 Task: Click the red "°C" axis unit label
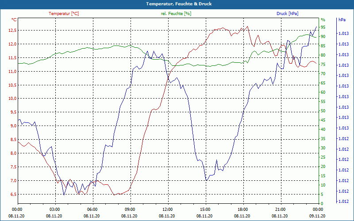coord(14,20)
